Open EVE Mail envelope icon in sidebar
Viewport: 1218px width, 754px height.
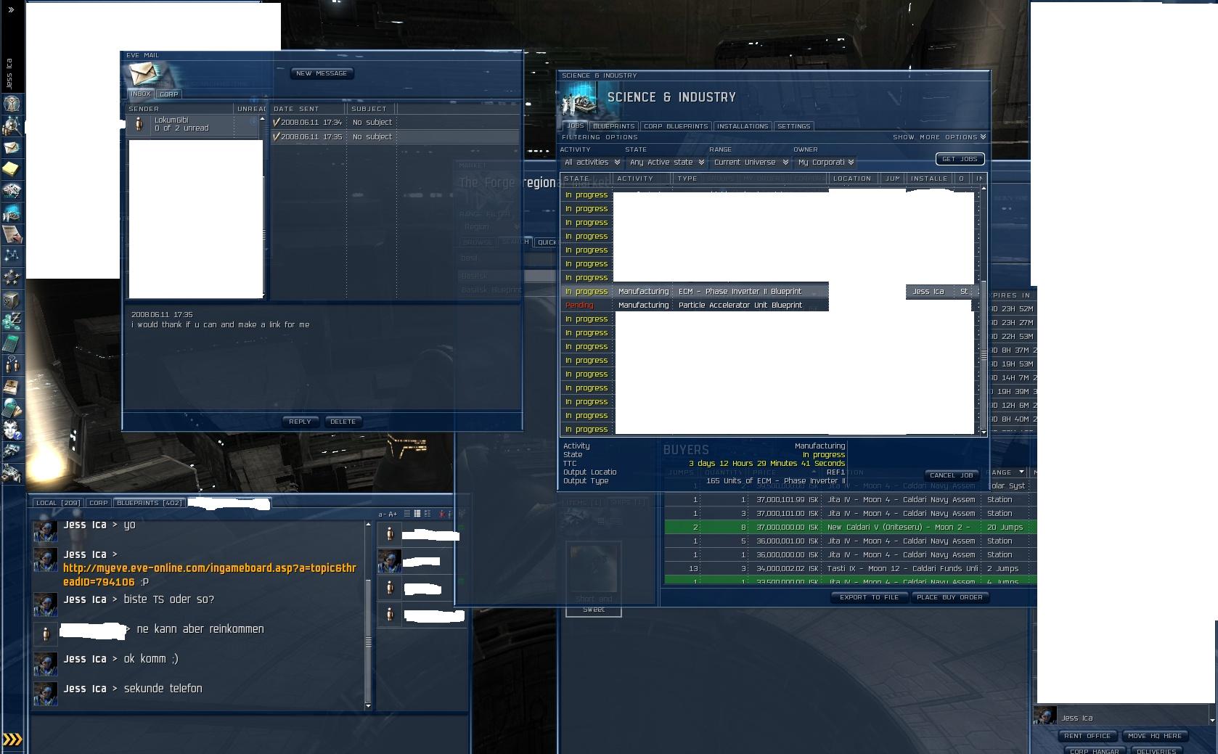tap(12, 147)
